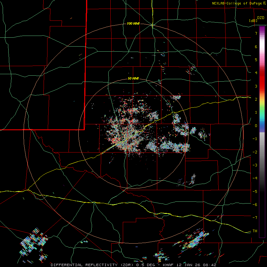Click the 5 value on color scale

coord(256,60)
